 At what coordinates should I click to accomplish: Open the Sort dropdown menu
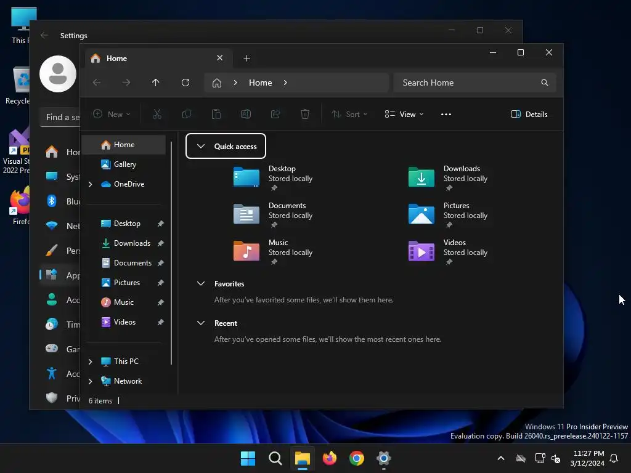(x=349, y=114)
